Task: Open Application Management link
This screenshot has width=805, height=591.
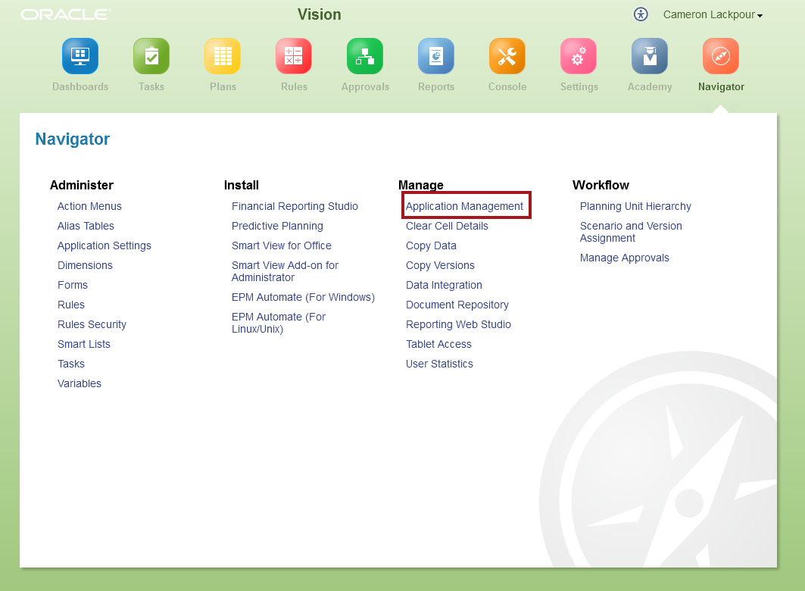Action: point(464,206)
